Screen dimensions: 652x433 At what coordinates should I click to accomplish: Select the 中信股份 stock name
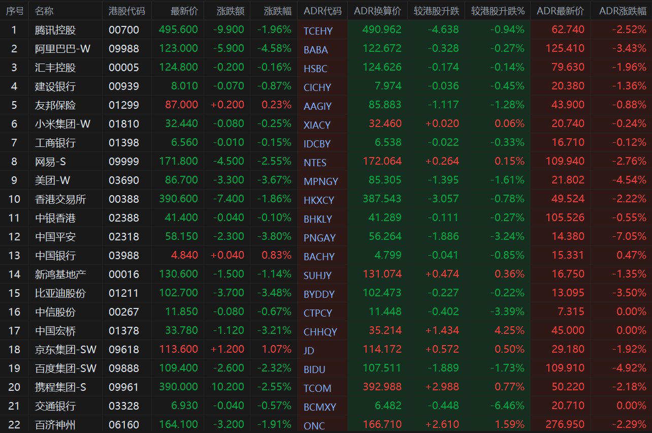click(55, 312)
